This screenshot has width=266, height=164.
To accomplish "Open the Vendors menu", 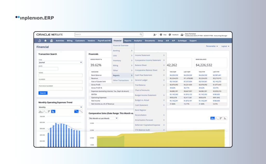I will tap(91, 41).
